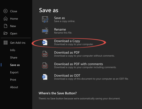Open the Export page
This screenshot has width=142, height=109.
coord(14,72)
